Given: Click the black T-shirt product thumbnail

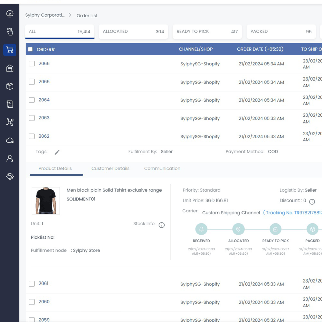Looking at the screenshot, I should coord(46,201).
